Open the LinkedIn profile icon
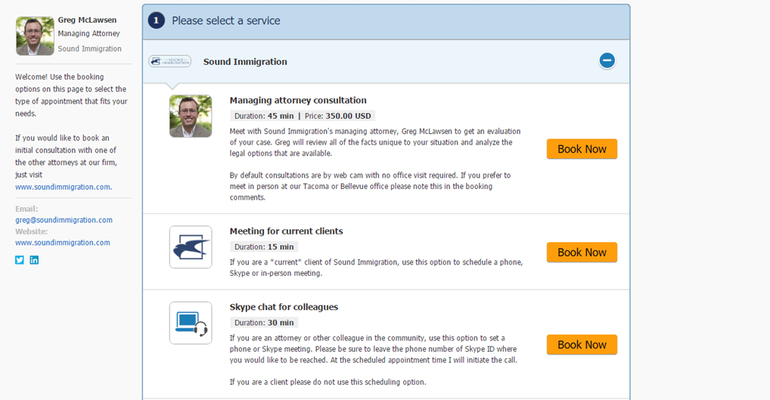770x400 pixels. click(34, 260)
